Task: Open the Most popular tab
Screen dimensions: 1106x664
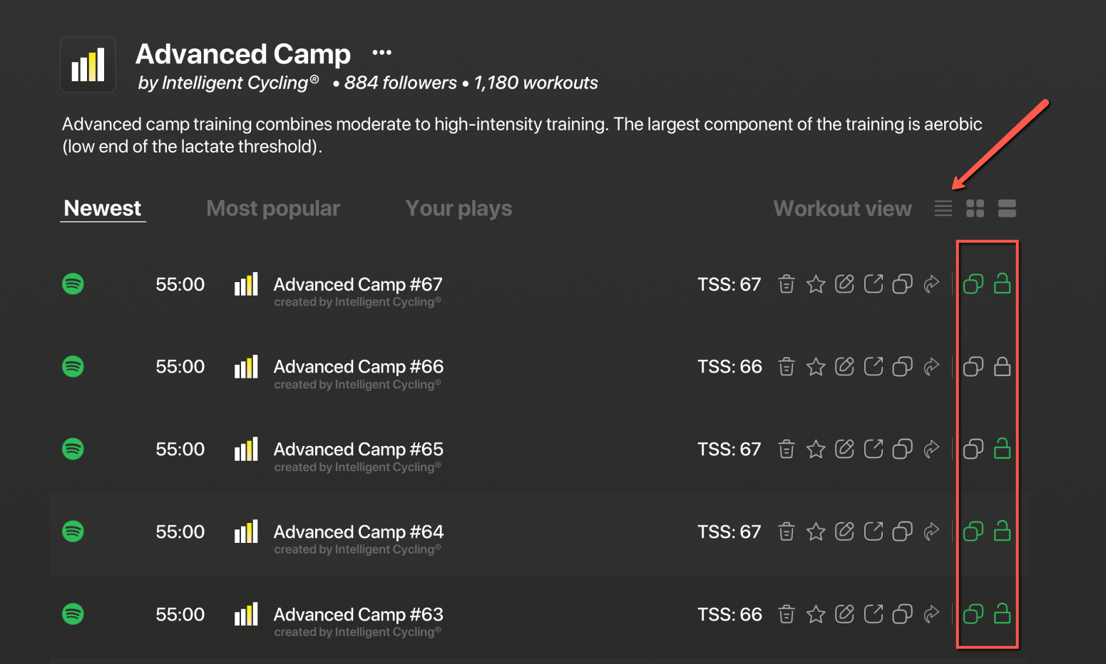Action: pyautogui.click(x=273, y=209)
